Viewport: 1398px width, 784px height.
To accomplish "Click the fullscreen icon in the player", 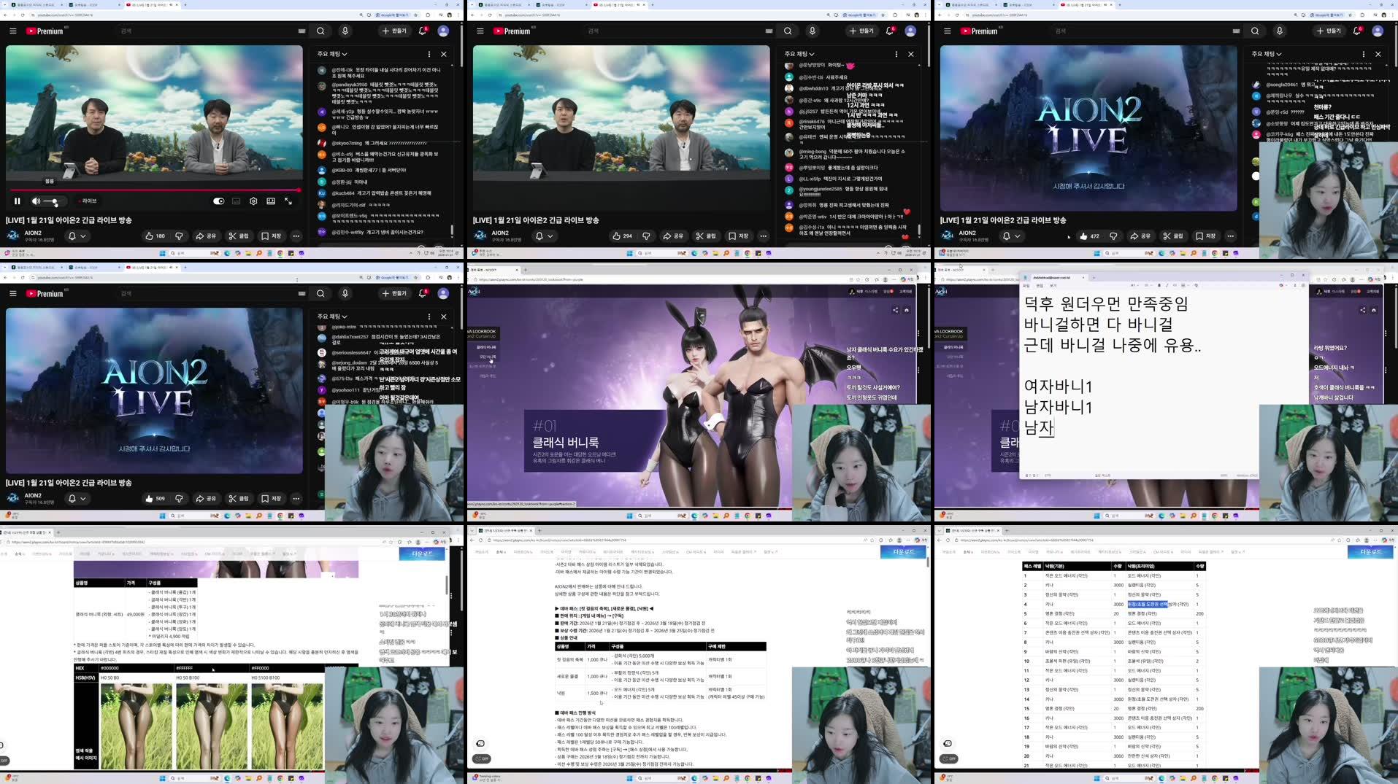I will point(288,202).
